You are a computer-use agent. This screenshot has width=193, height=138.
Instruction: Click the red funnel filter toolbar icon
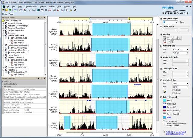tap(24, 10)
